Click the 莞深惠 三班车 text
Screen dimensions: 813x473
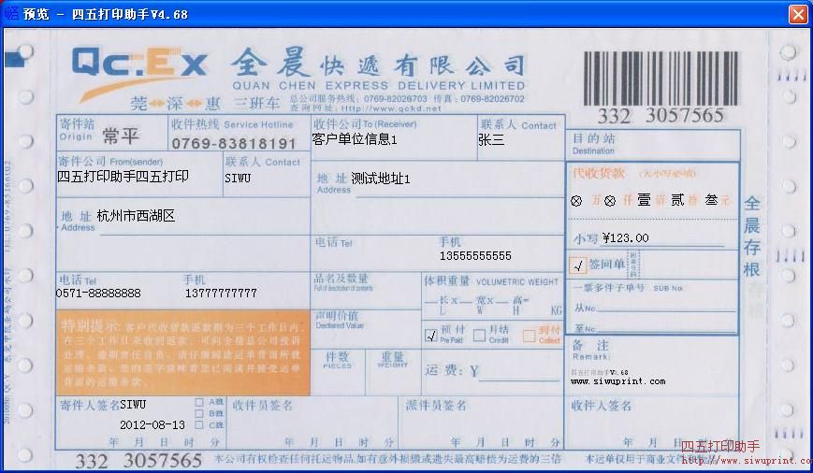click(205, 104)
